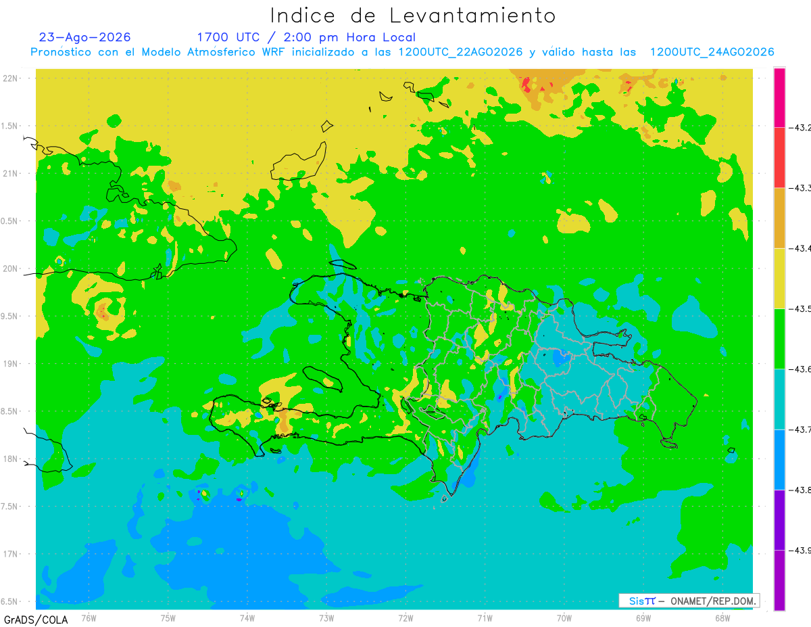Click the '-43.7' colorbar value
The width and height of the screenshot is (811, 627).
click(x=801, y=429)
